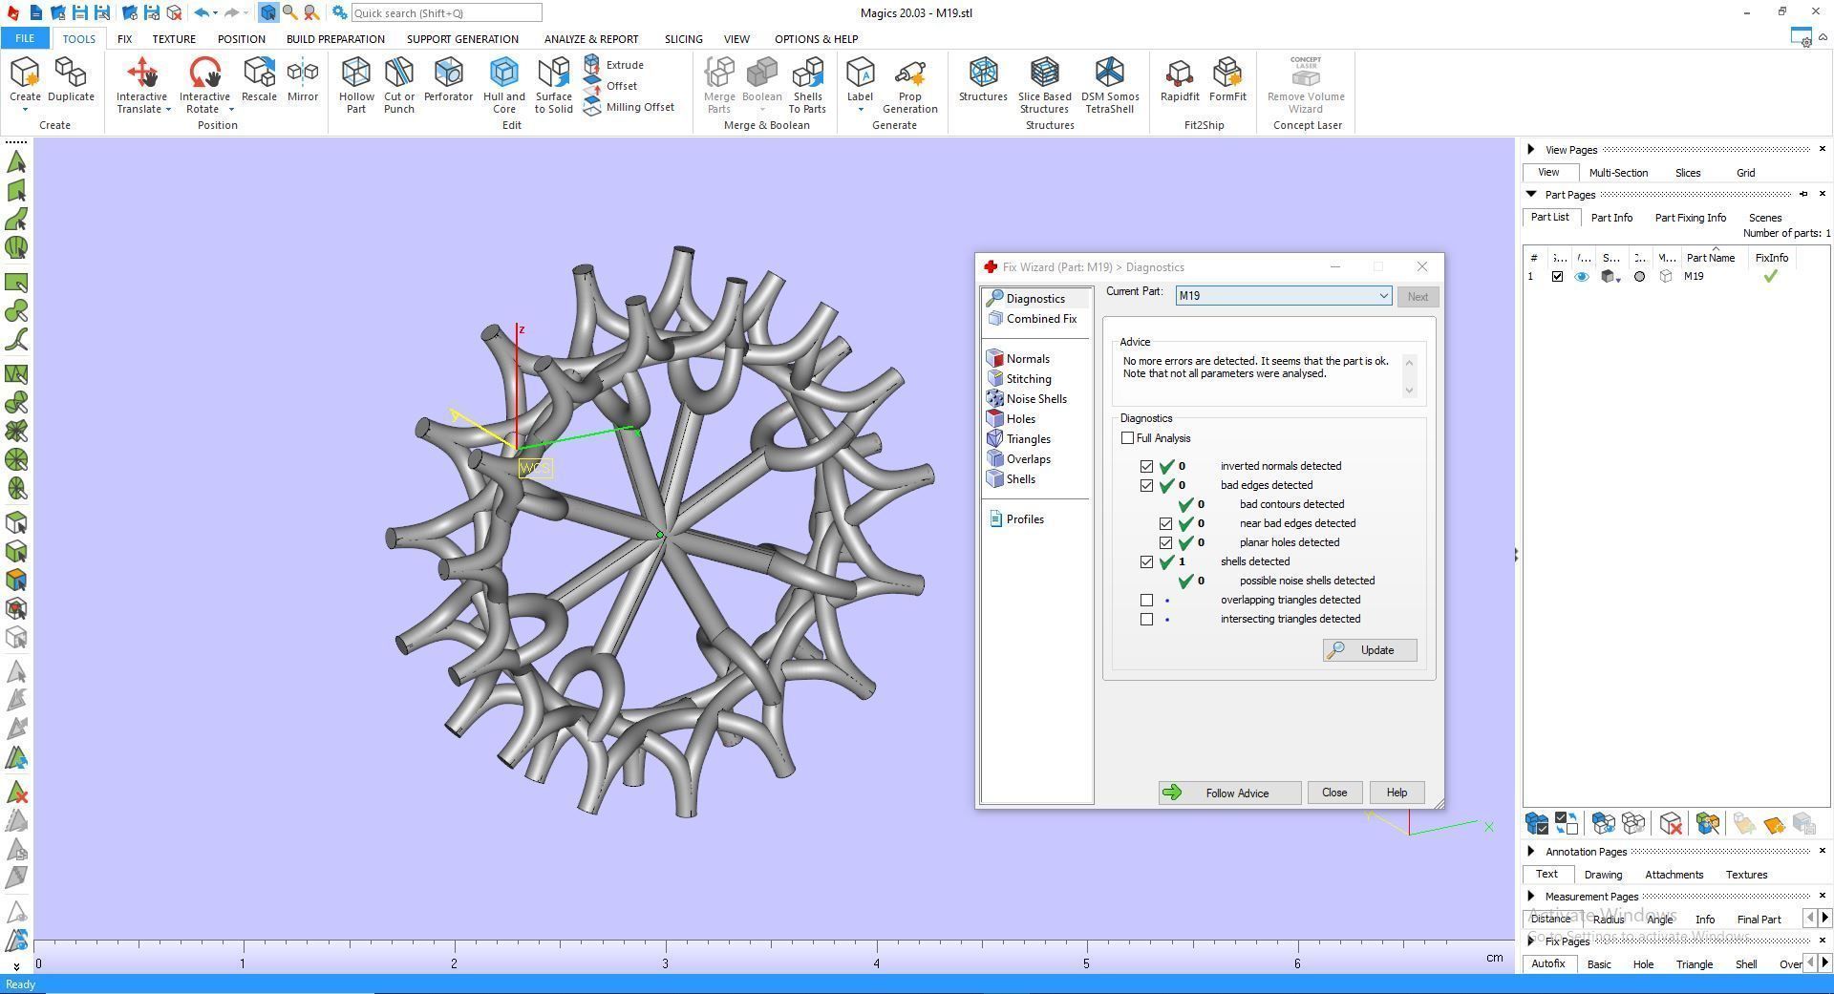This screenshot has width=1834, height=994.
Task: Open the Current Part dropdown
Action: [1283, 296]
